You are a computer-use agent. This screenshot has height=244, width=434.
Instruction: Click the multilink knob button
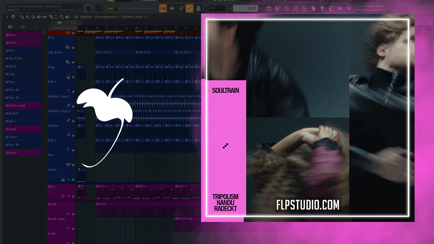click(x=198, y=8)
